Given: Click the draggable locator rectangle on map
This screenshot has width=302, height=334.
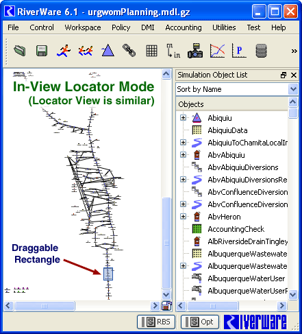Looking at the screenshot, I should coord(108,274).
